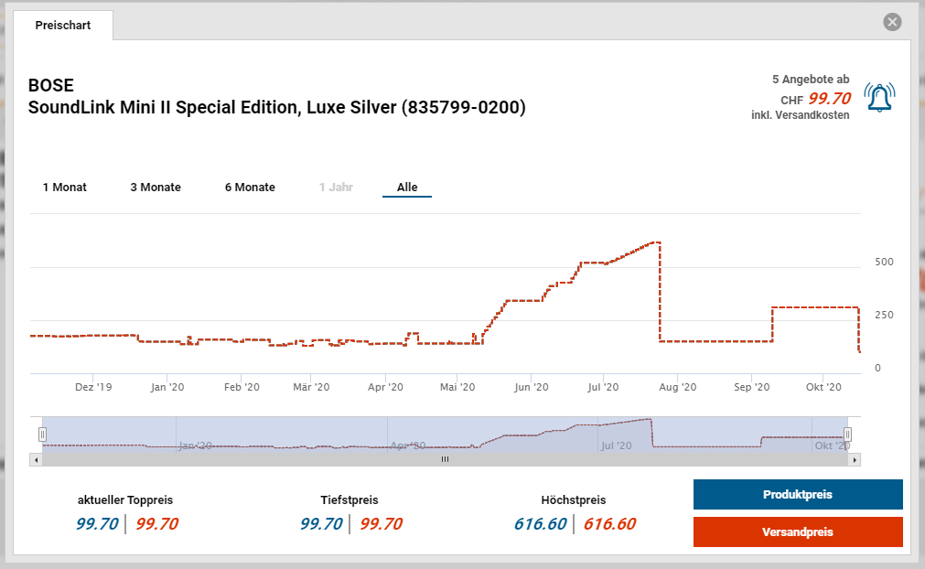This screenshot has width=925, height=569.
Task: Click the greyed-out 1 Jahr range option
Action: 336,188
